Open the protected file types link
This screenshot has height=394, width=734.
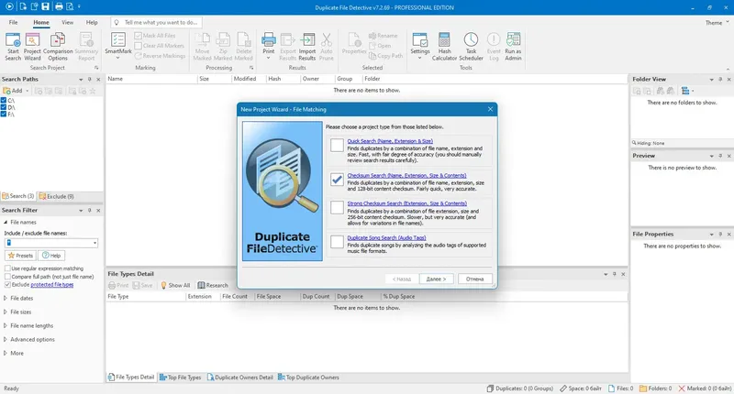(x=52, y=285)
